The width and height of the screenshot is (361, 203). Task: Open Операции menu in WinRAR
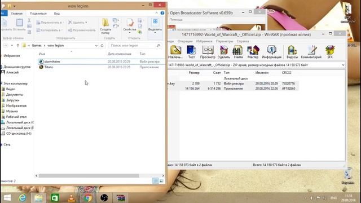coord(185,41)
